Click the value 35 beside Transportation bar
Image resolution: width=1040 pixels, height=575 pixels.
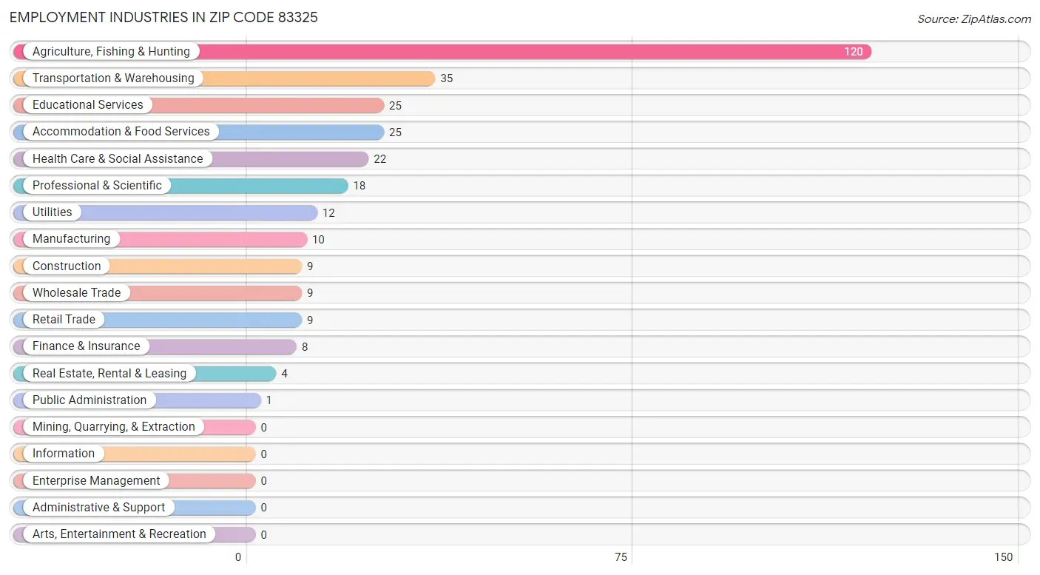[x=447, y=78]
